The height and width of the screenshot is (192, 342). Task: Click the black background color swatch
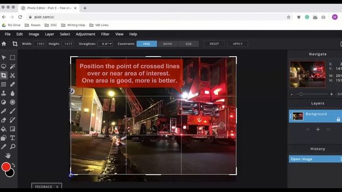tap(11, 173)
